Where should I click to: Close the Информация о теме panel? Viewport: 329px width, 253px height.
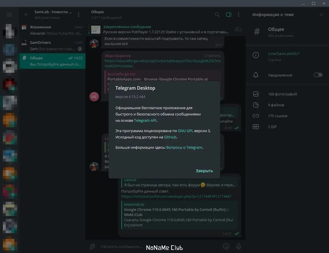click(x=321, y=15)
